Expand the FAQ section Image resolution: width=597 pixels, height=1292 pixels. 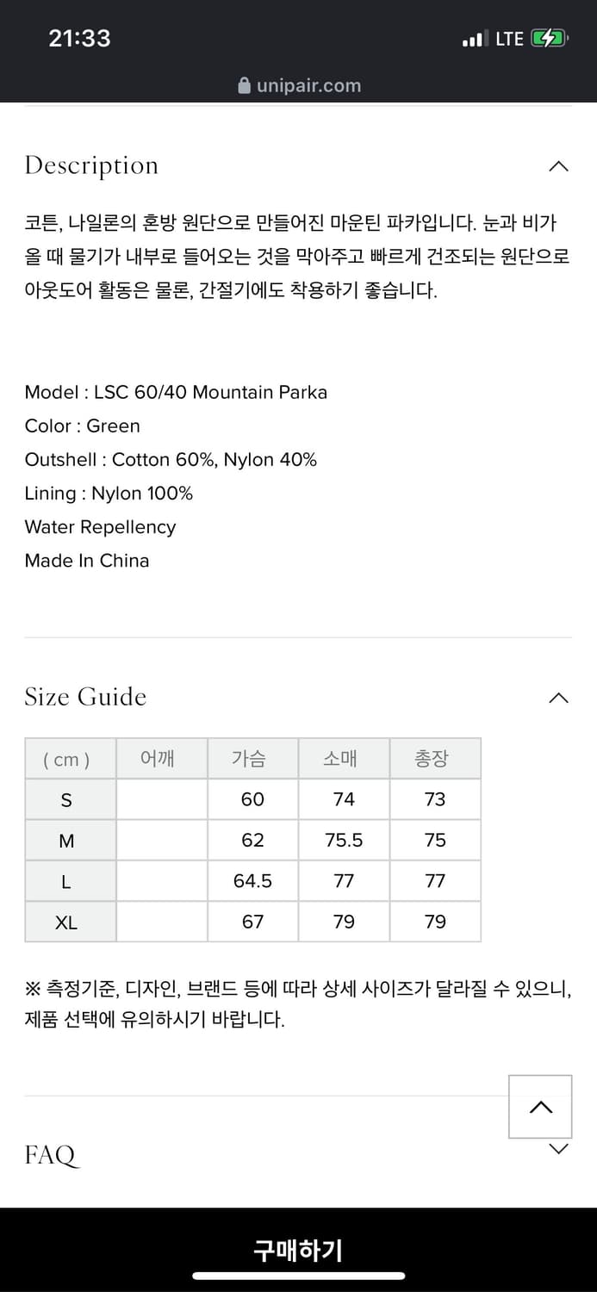coord(558,1148)
